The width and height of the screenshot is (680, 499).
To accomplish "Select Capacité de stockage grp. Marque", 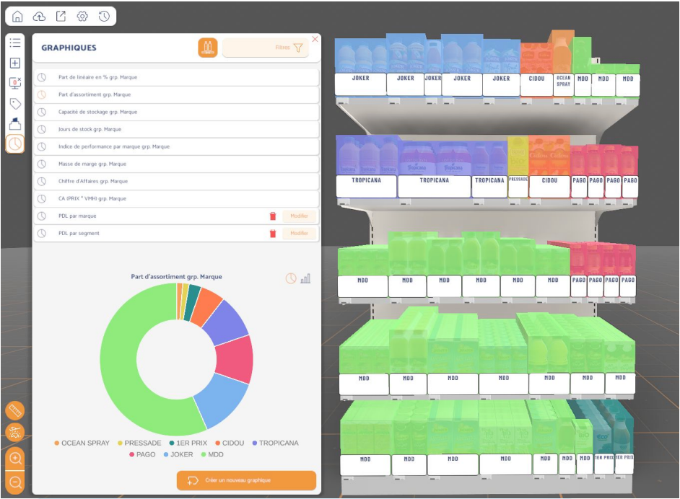I will (x=177, y=112).
